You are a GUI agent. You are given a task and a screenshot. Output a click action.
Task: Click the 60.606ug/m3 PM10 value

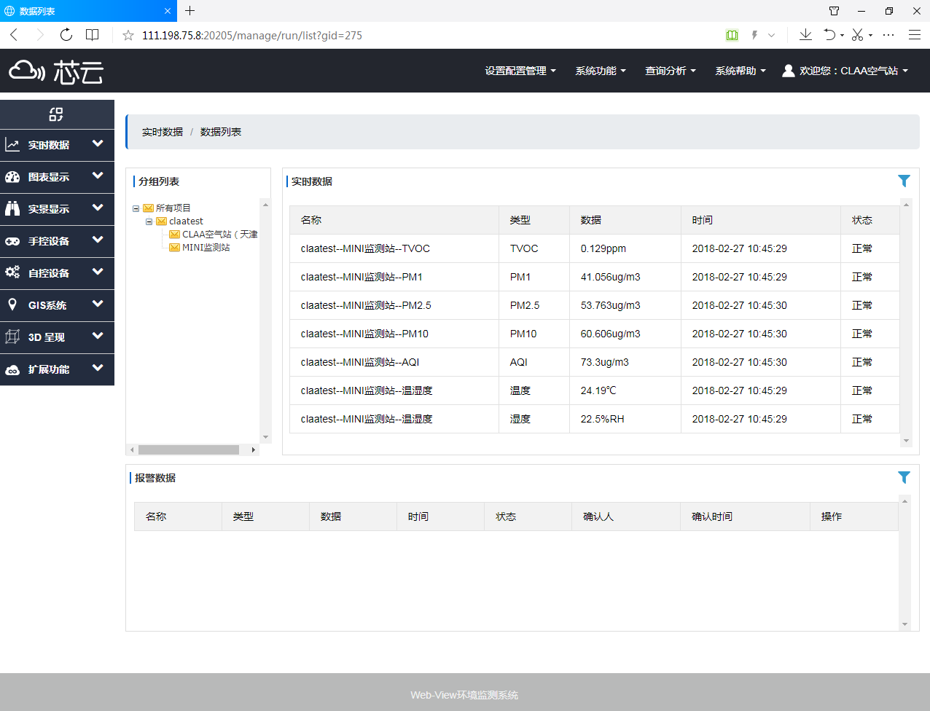pyautogui.click(x=611, y=334)
